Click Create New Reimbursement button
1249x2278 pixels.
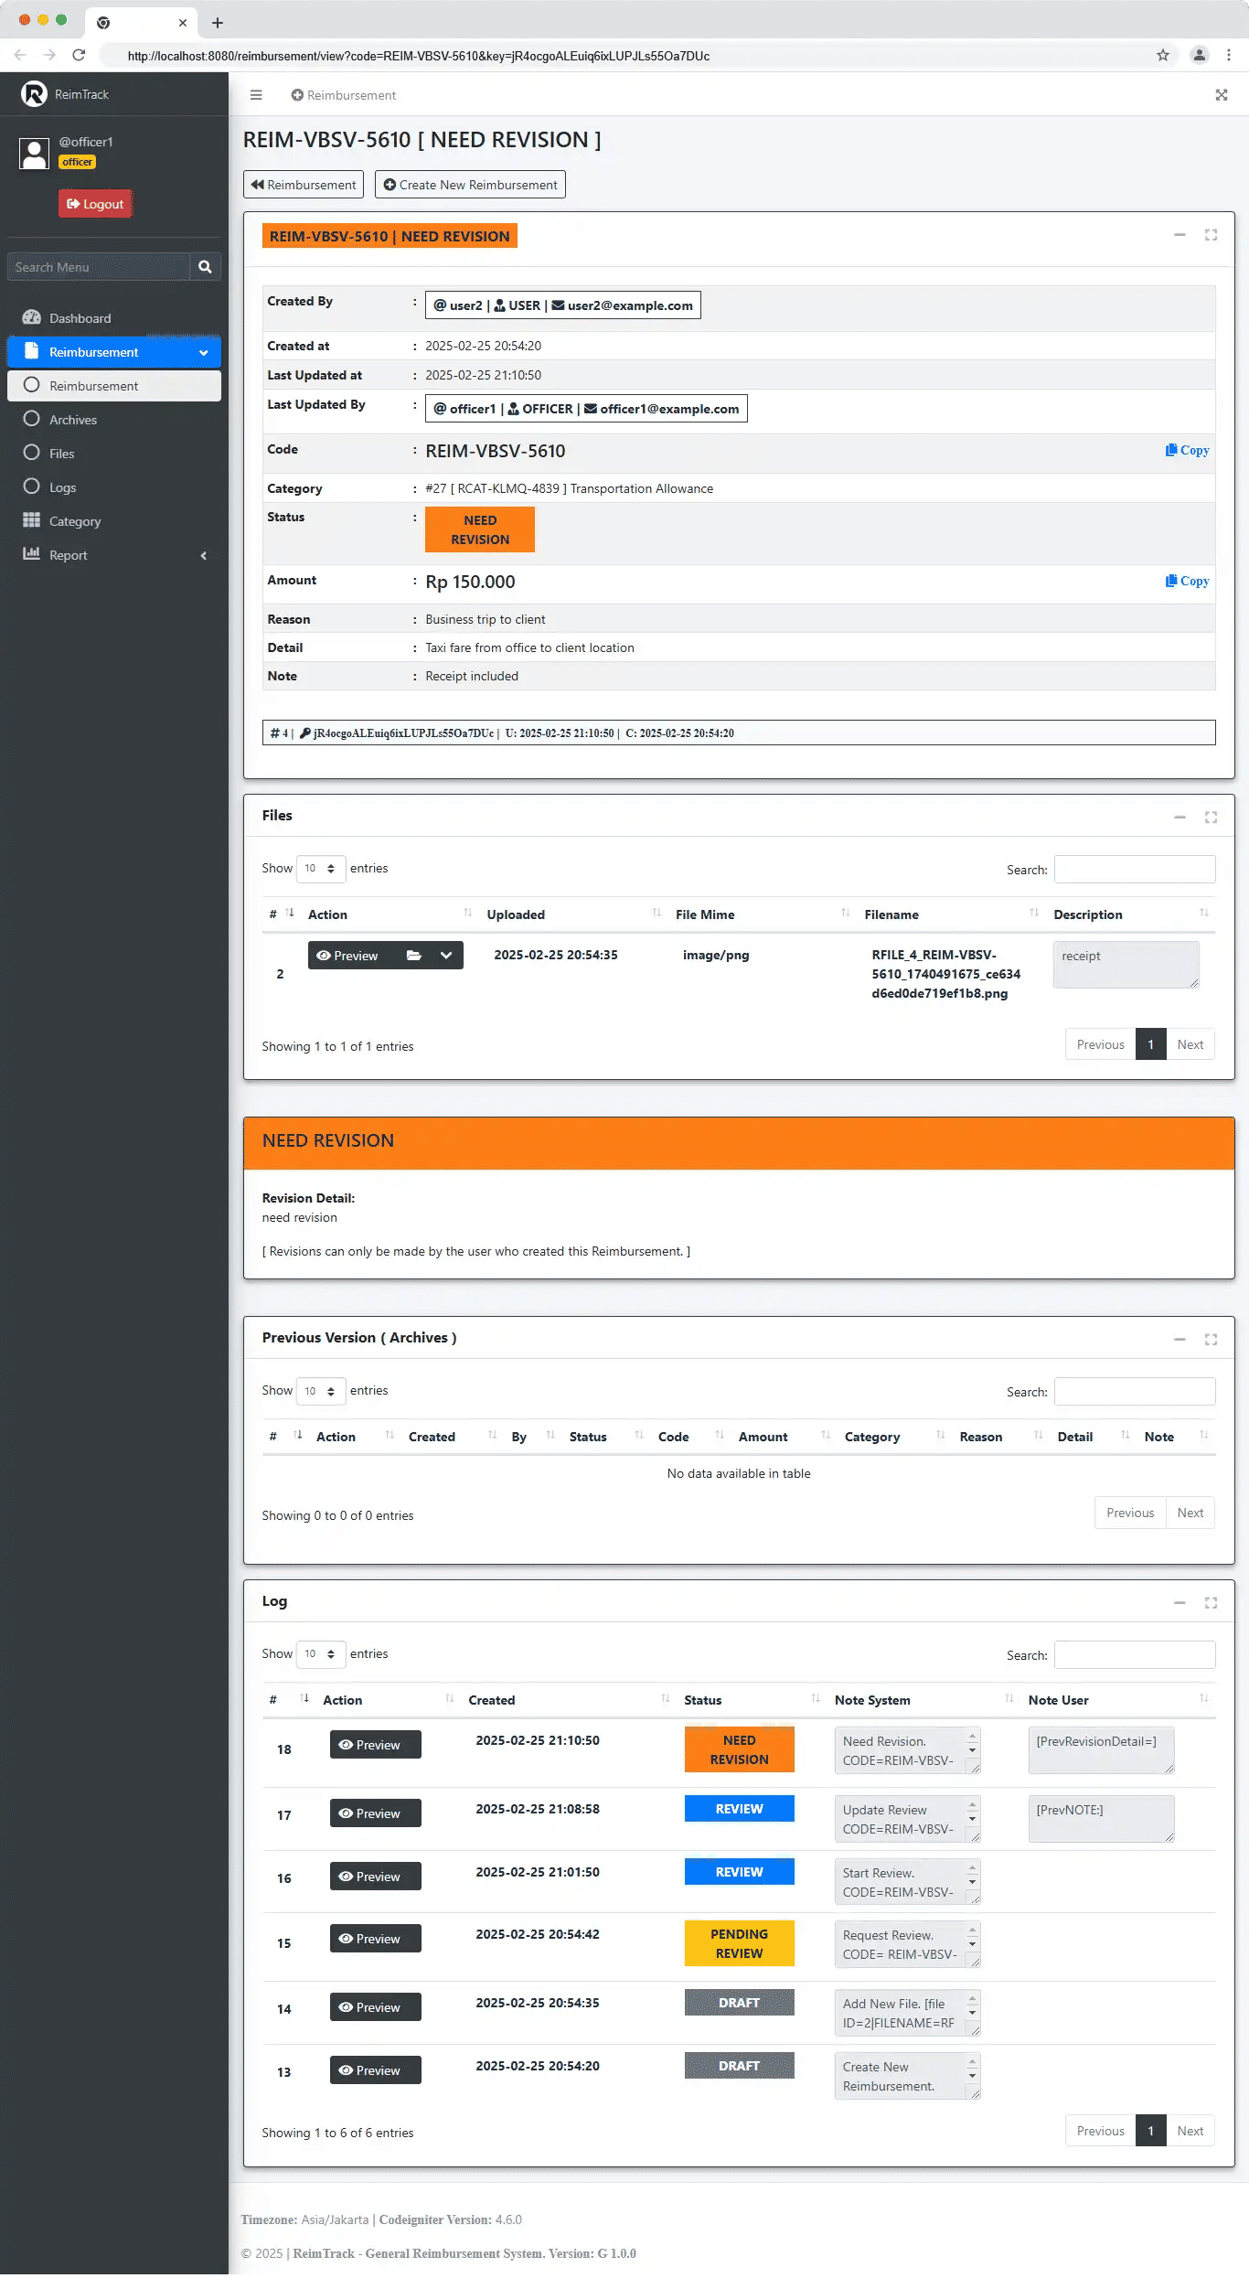(470, 185)
